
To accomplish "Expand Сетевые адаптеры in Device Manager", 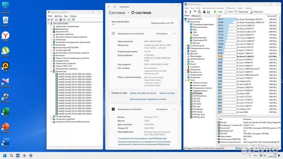I will 51,117.
